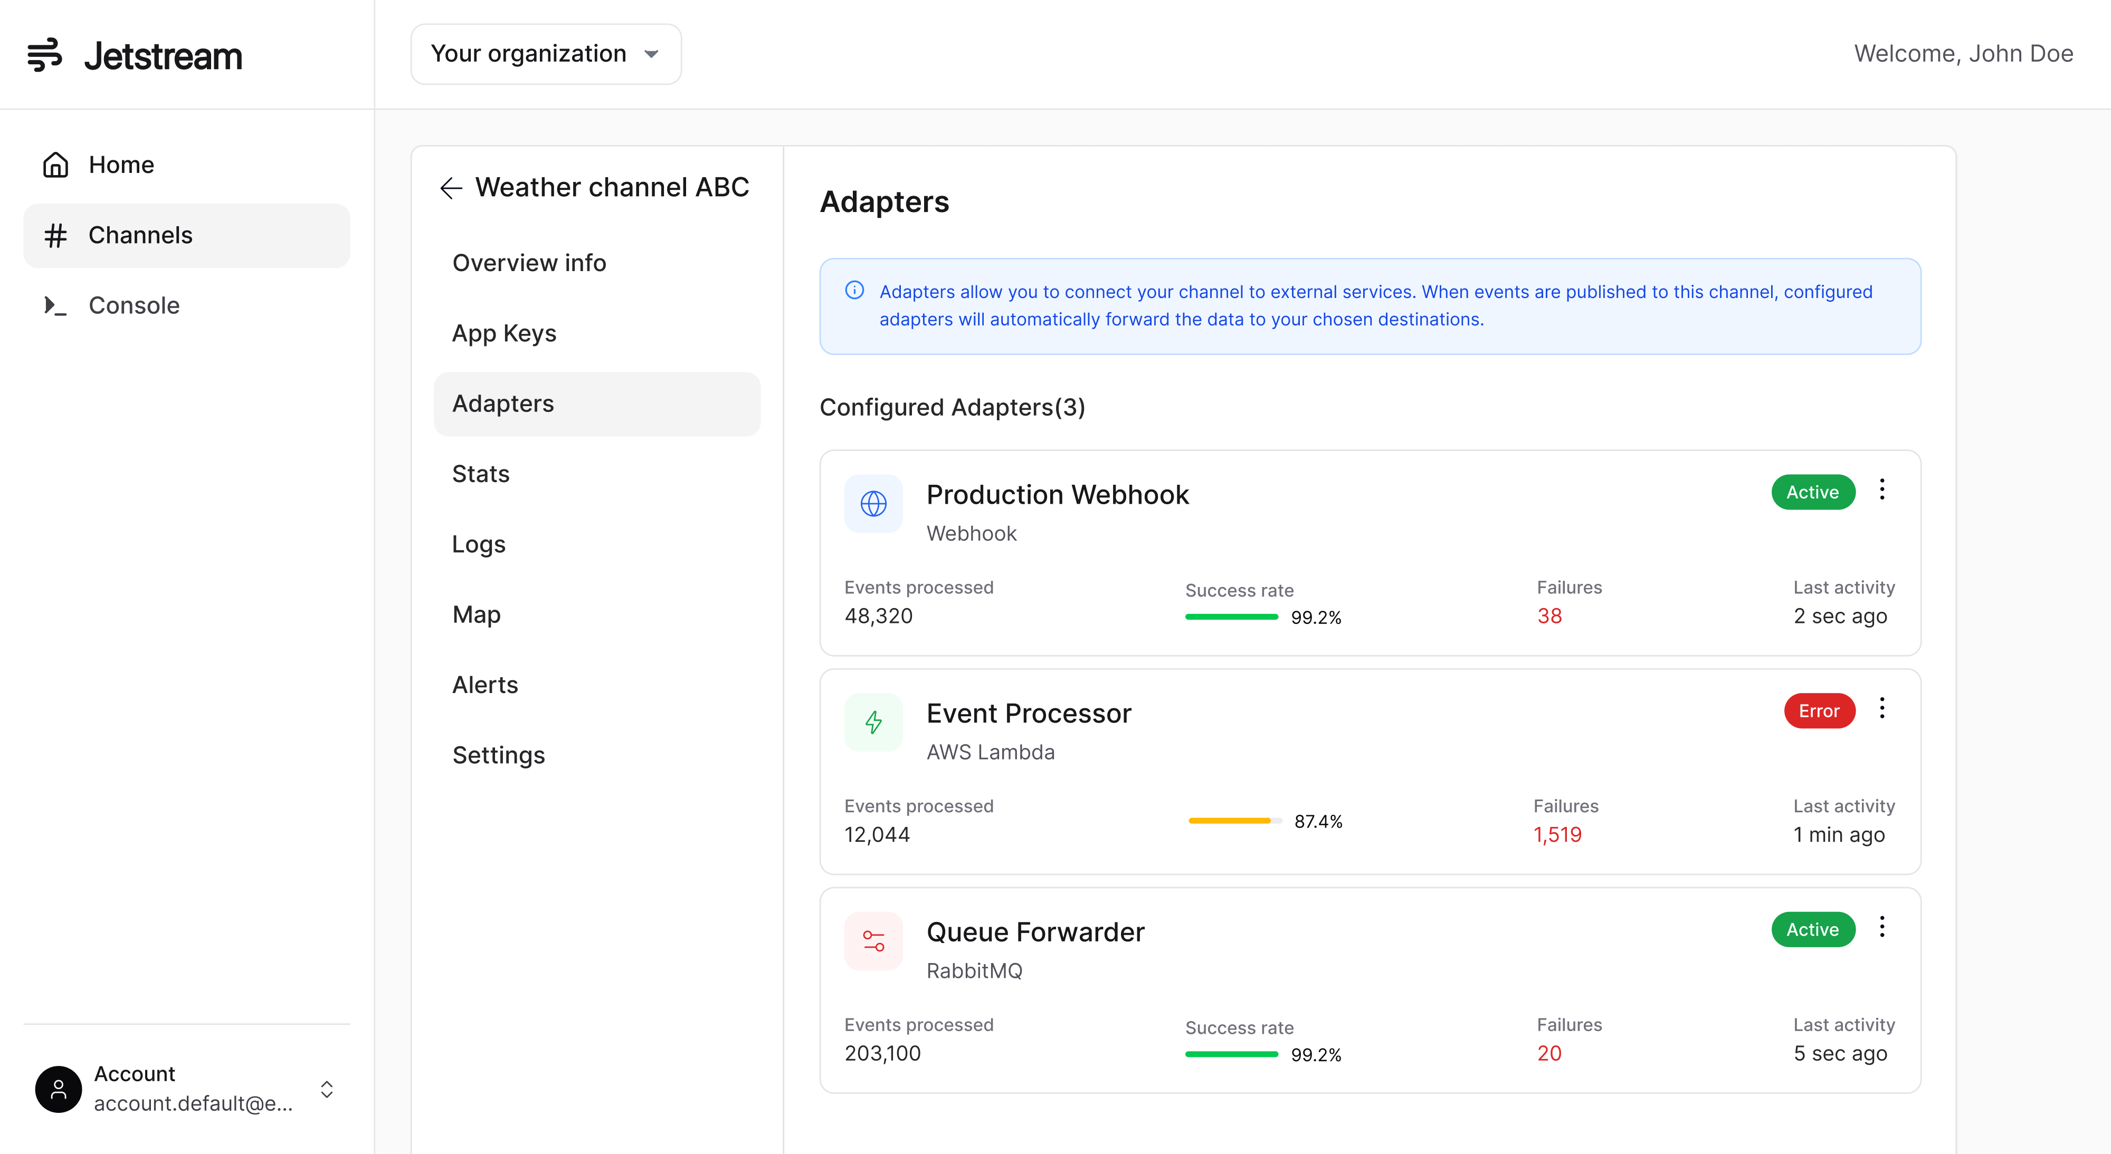This screenshot has height=1154, width=2111.
Task: Click the Home house icon
Action: click(56, 165)
